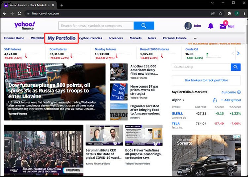This screenshot has height=177, width=248.
Task: Open Organizer arrested Amazon workers article
Action: [145, 110]
